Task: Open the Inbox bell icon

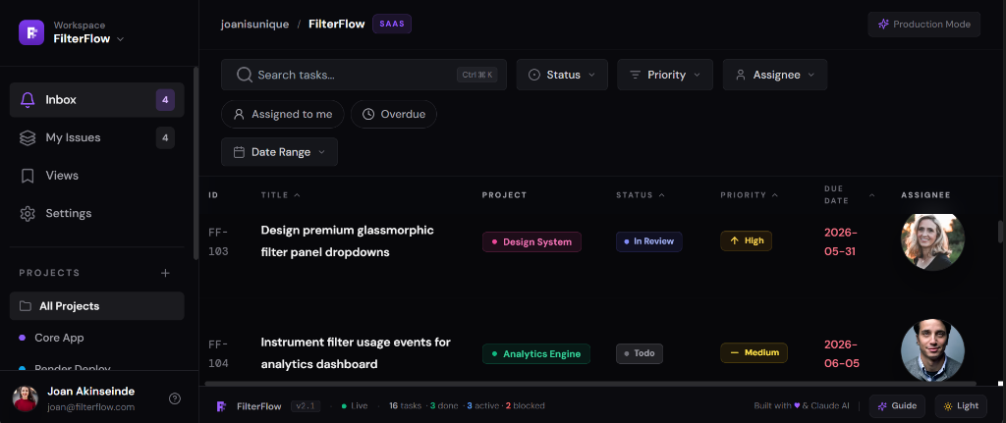Action: [x=28, y=100]
